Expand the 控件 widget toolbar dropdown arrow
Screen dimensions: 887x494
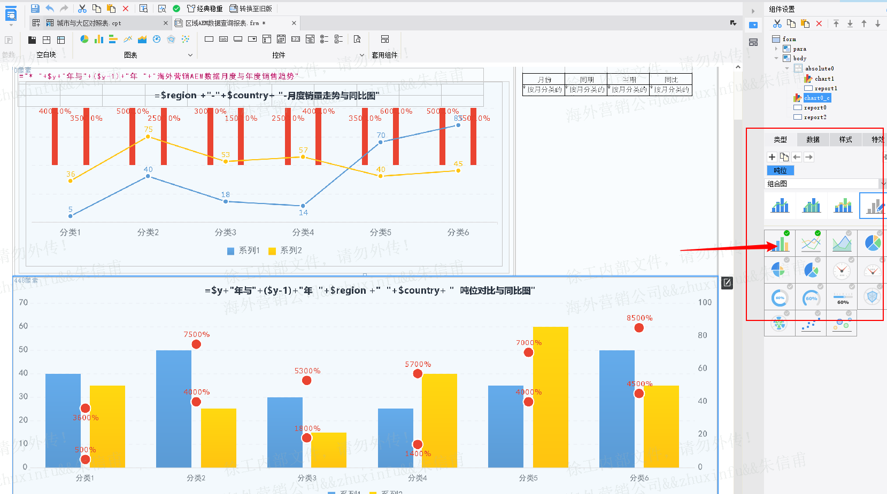click(x=362, y=55)
